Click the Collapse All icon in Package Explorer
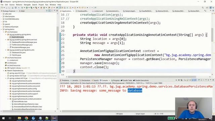 47,11
